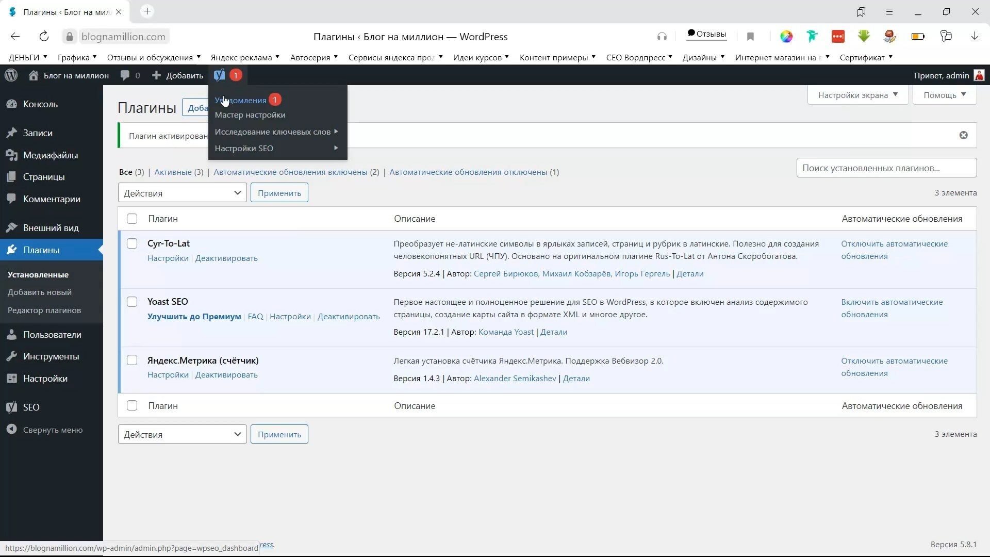The image size is (990, 557).
Task: Open Редактор плагинов submenu
Action: [44, 310]
